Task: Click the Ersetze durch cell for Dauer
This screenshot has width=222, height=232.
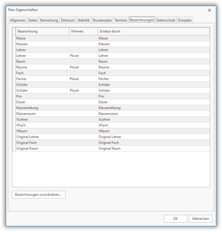Action: (x=154, y=102)
